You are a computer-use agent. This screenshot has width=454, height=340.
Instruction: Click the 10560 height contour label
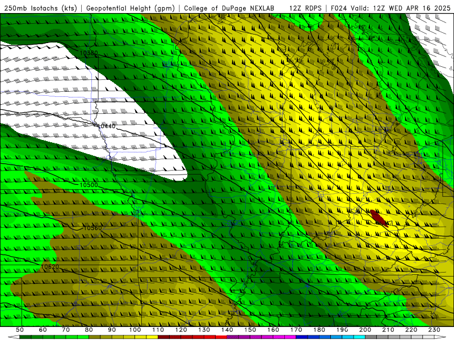click(x=93, y=228)
